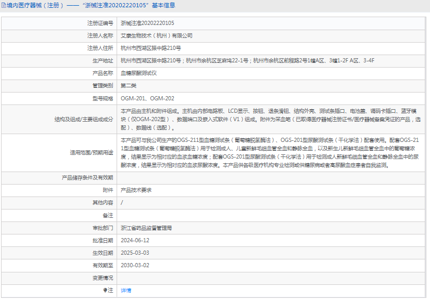This screenshot has height=301, width=430.
Task: Click the usage description starting 本产品可与我公司生产的
Action: (x=270, y=152)
